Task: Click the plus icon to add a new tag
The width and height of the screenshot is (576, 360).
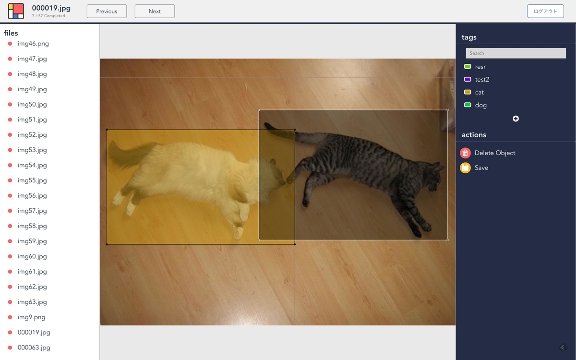Action: [x=516, y=119]
